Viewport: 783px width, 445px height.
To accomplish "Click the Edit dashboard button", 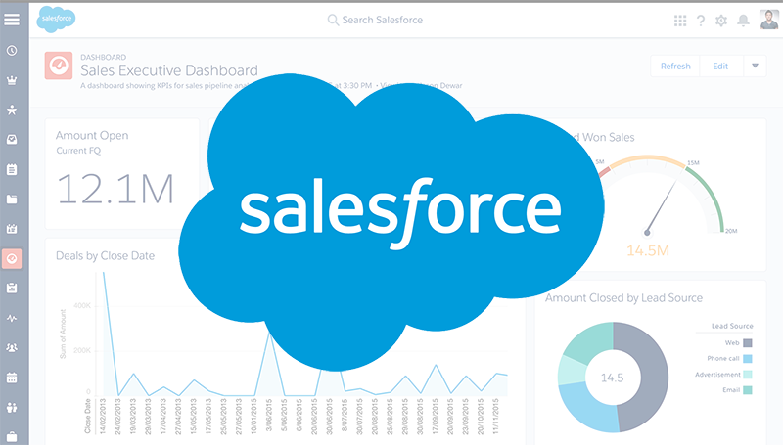I will coord(720,67).
